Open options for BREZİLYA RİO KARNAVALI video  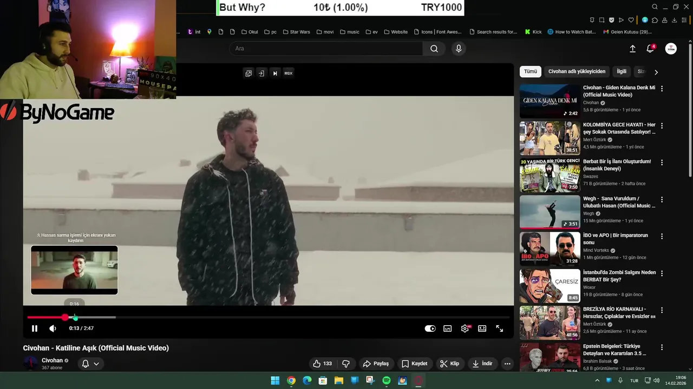[662, 310]
